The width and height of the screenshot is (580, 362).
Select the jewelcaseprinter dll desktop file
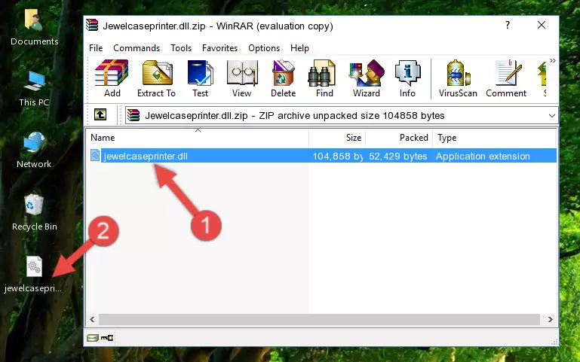33,275
